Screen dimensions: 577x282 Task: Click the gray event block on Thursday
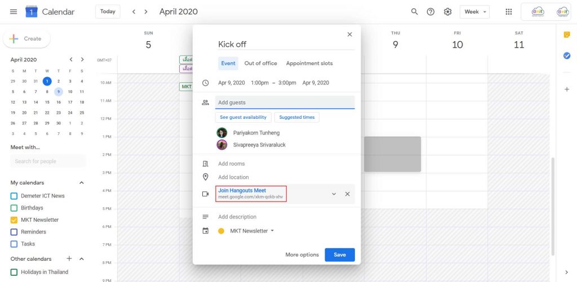392,154
